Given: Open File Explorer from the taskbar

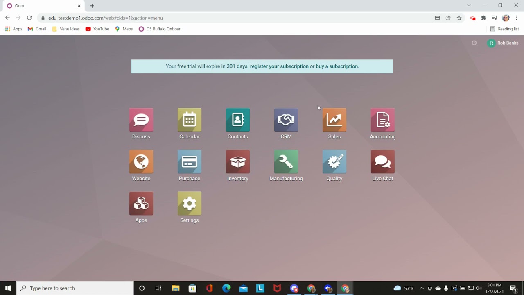Looking at the screenshot, I should coord(176,288).
